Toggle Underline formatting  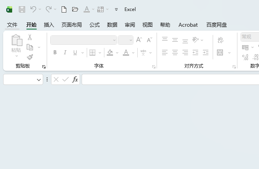click(75, 53)
